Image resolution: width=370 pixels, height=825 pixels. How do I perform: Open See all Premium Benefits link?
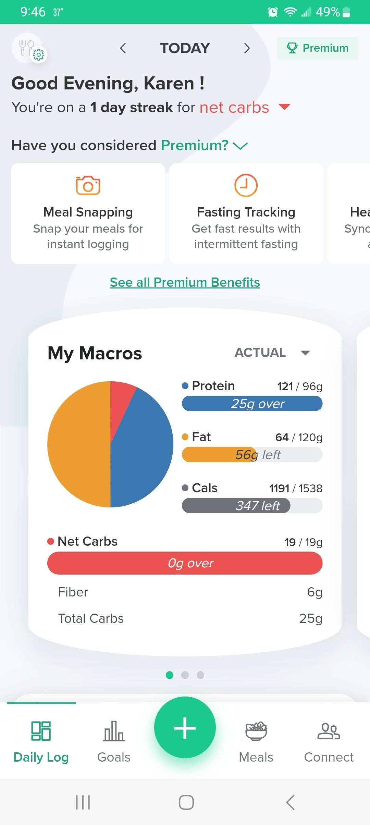pos(185,282)
